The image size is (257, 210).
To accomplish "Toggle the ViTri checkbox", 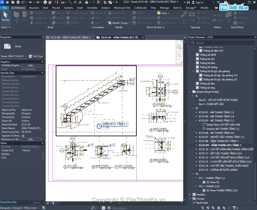I will [43, 158].
